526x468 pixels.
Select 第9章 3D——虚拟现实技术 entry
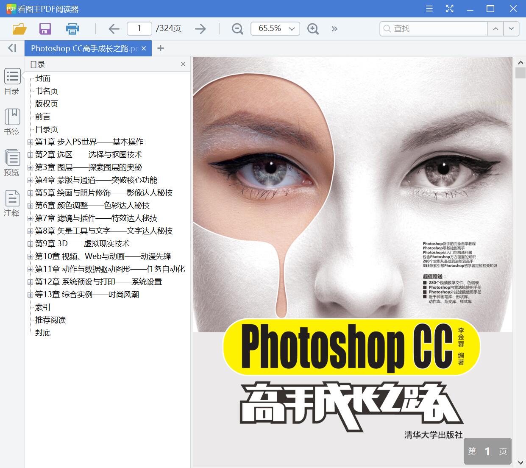click(82, 244)
